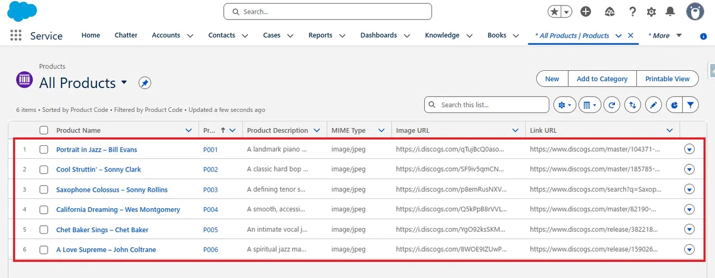Image resolution: width=715 pixels, height=278 pixels.
Task: Click the pencil inline edit icon
Action: [654, 105]
